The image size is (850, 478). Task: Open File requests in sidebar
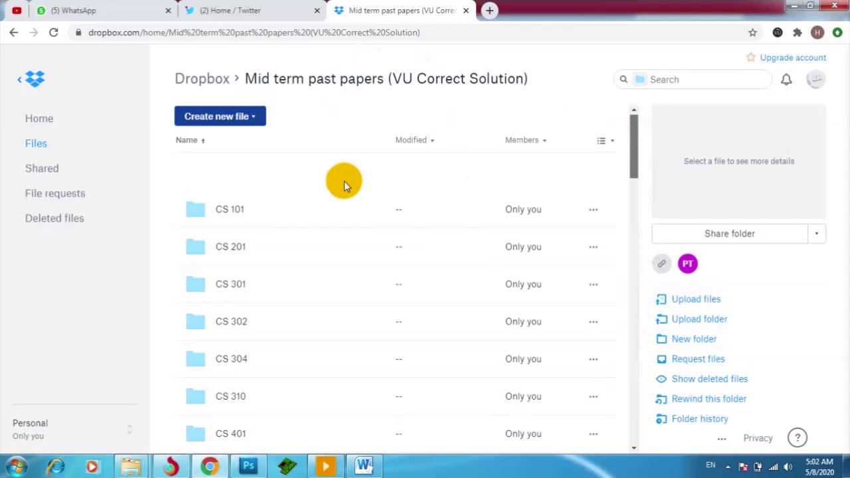coord(55,193)
